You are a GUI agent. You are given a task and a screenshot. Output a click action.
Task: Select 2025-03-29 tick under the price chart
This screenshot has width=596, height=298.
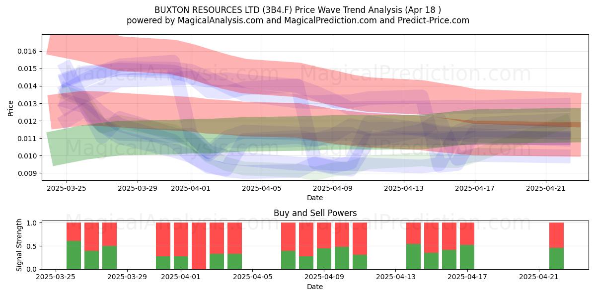tap(138, 189)
